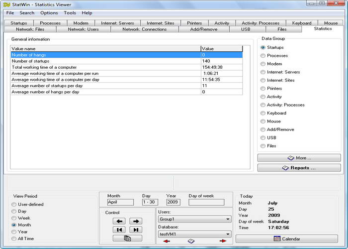The image size is (348, 249).
Task: Click the previous period left arrow button
Action: [x=119, y=221]
